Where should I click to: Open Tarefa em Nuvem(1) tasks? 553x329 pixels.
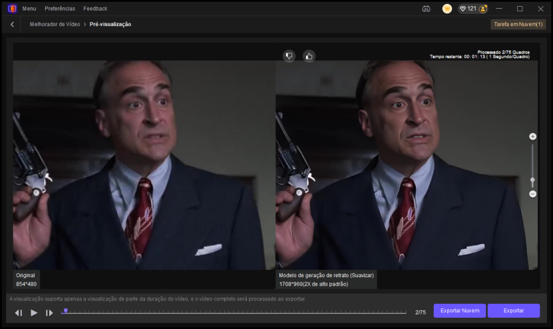(x=518, y=25)
